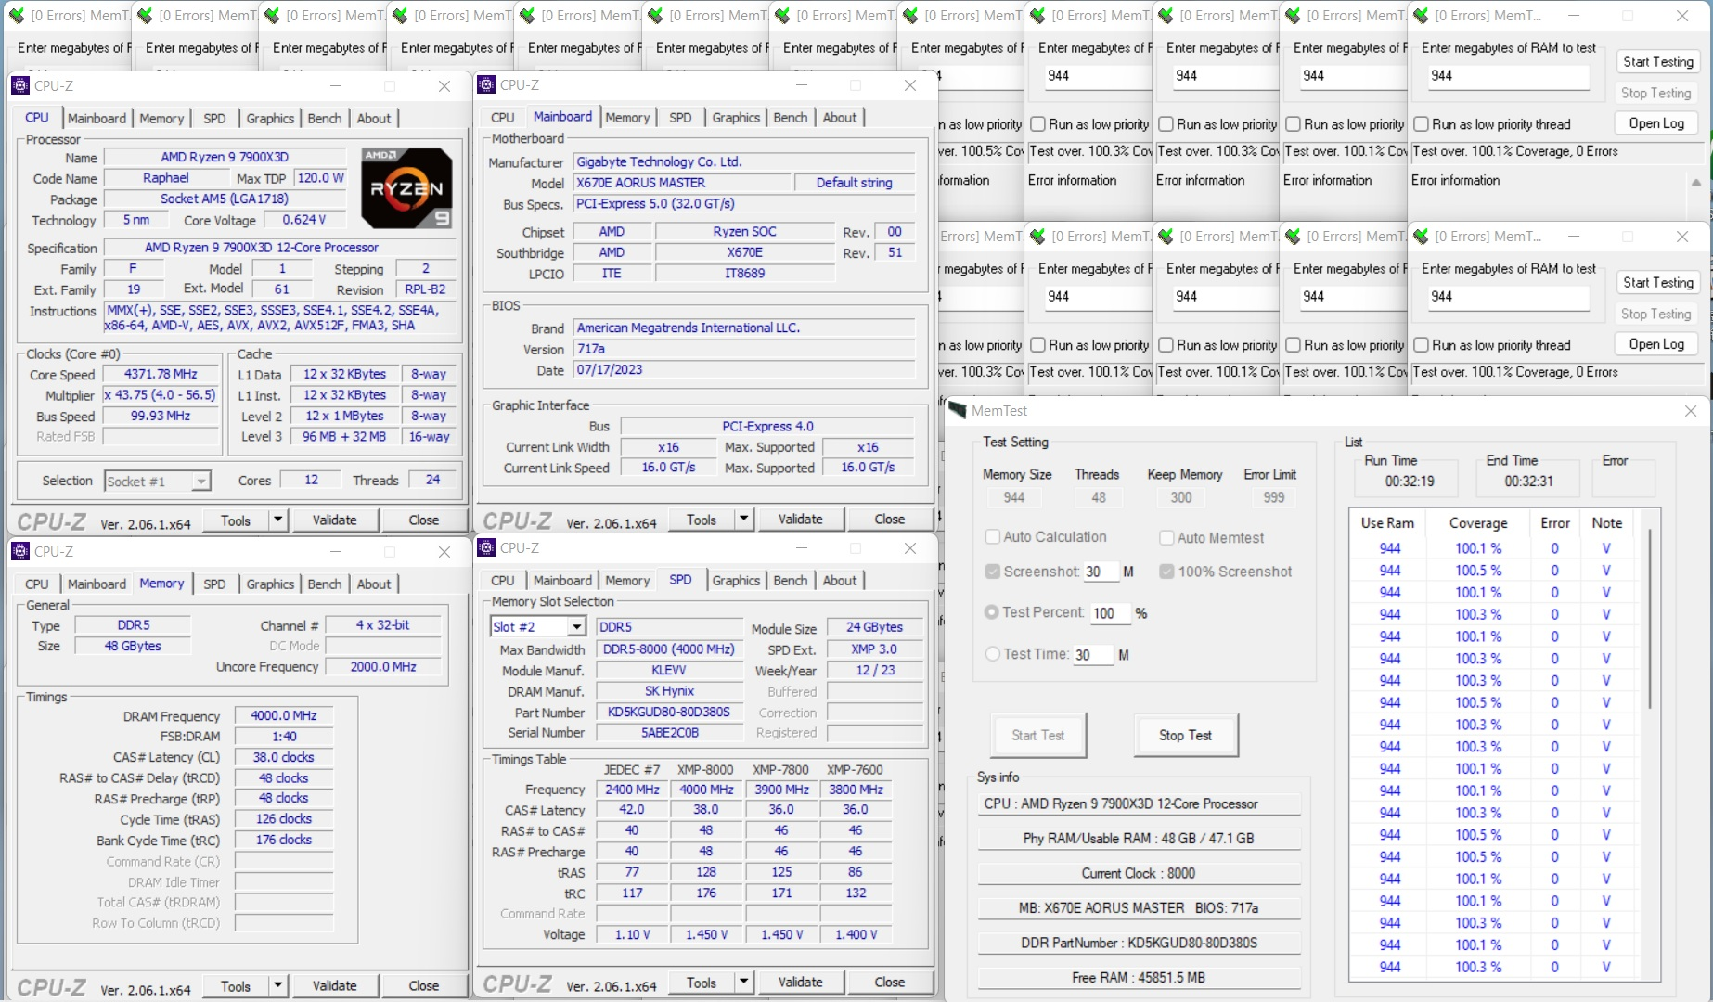The width and height of the screenshot is (1713, 1002).
Task: Click the Screenshot interval field showing 30
Action: point(1101,572)
